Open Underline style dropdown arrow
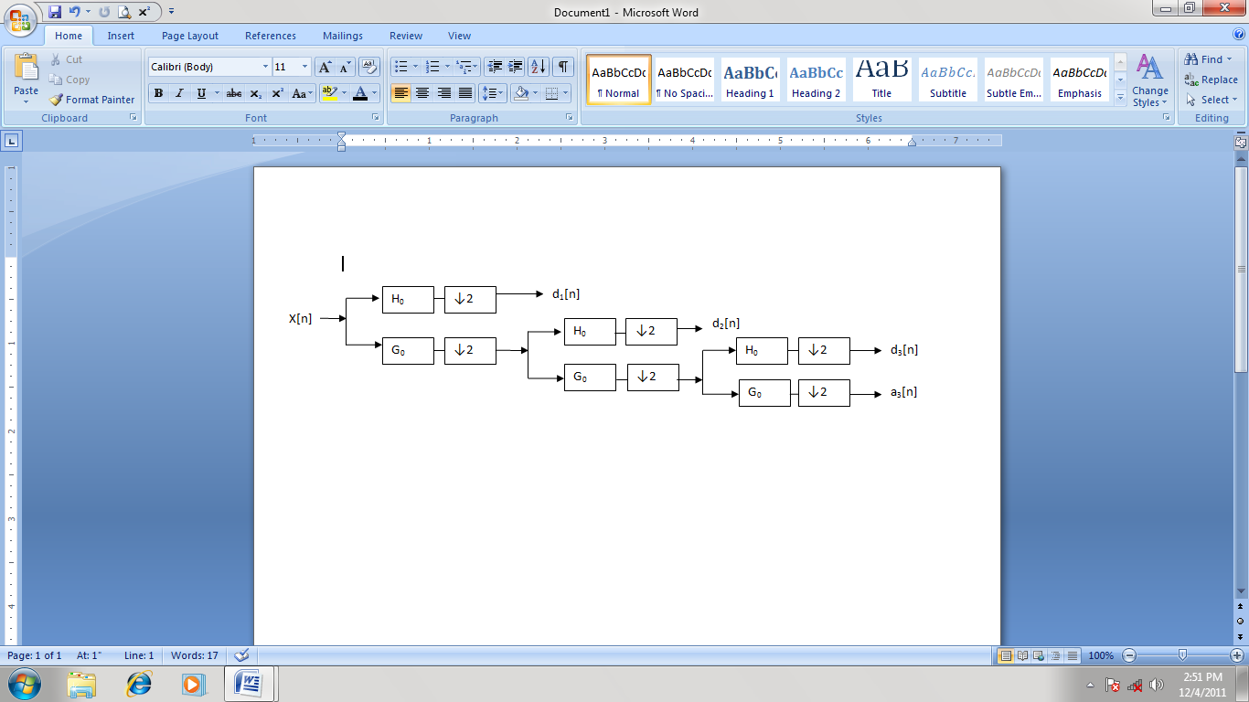 [x=216, y=93]
